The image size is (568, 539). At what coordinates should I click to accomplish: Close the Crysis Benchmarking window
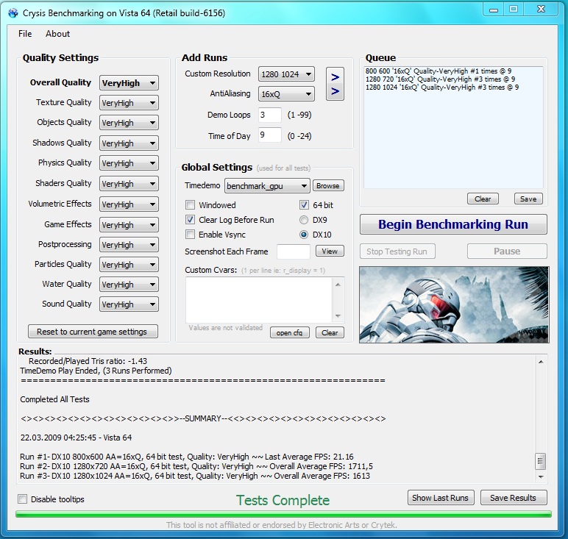click(x=541, y=10)
